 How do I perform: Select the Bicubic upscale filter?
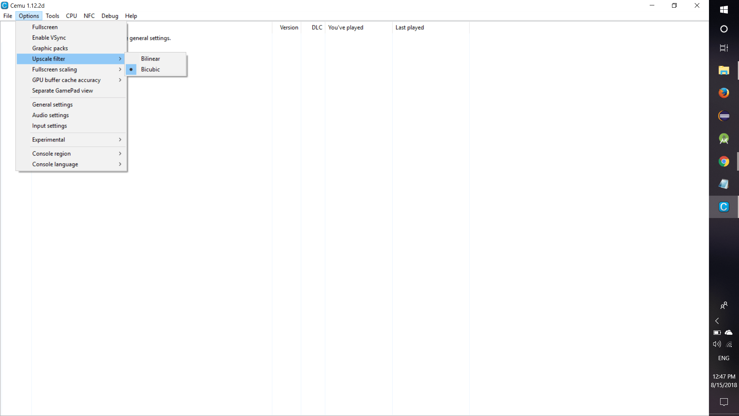(151, 69)
